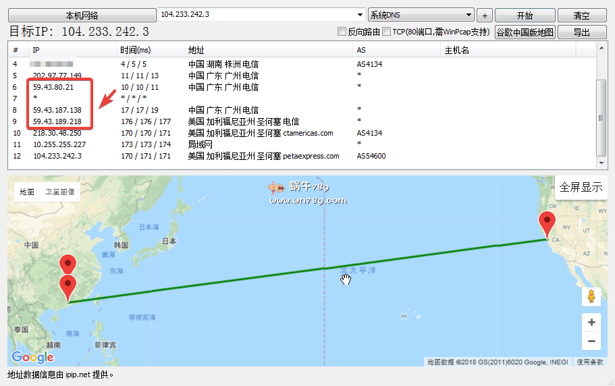This screenshot has height=386, width=615.
Task: Expand the 系统DNS dropdown
Action: (x=469, y=15)
